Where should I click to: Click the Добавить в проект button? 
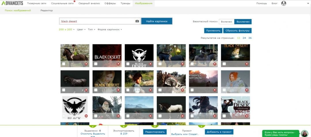pos(219,132)
